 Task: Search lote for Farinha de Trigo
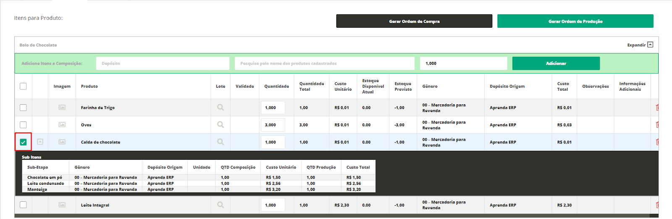click(x=220, y=108)
